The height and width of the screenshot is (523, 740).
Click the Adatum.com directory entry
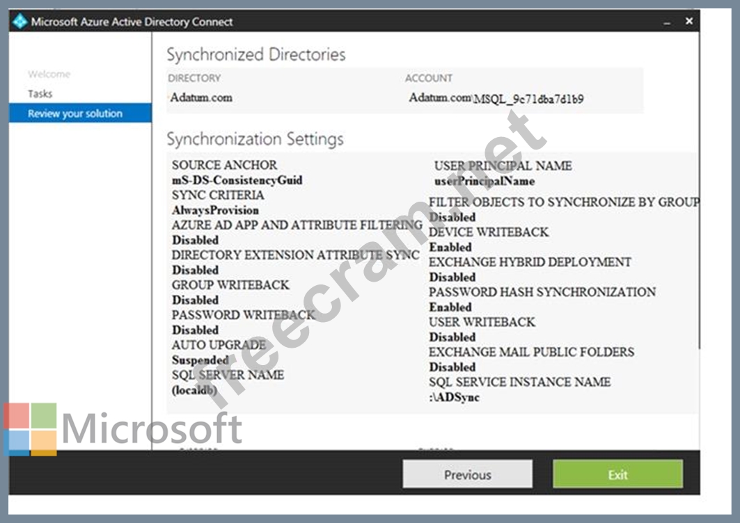[x=201, y=97]
